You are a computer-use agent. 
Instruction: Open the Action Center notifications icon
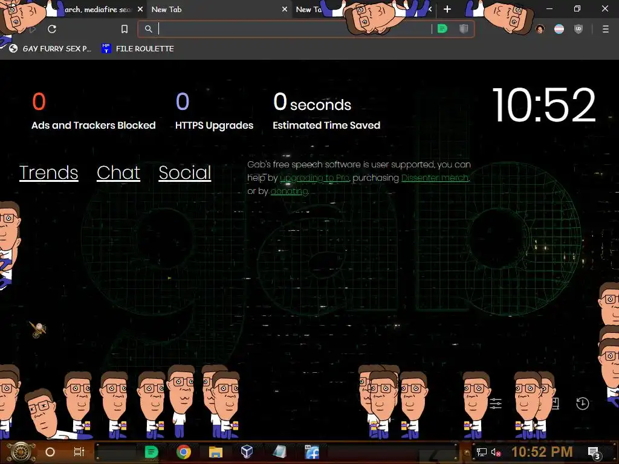coord(594,453)
